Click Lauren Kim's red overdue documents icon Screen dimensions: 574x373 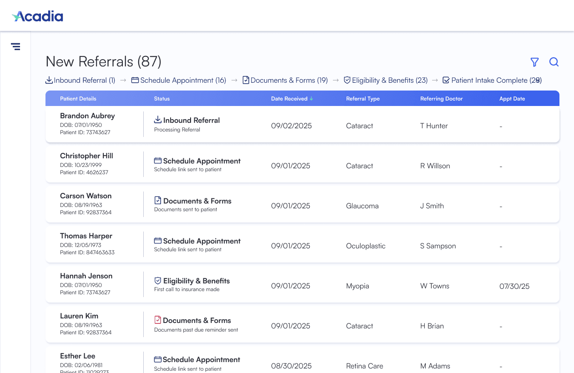pyautogui.click(x=158, y=320)
